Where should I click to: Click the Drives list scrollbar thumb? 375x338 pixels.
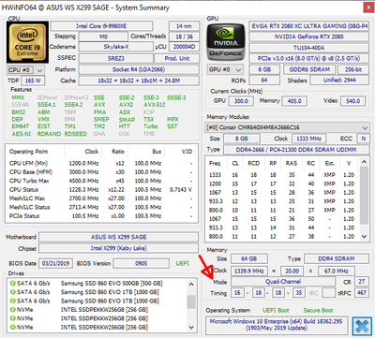coord(191,301)
